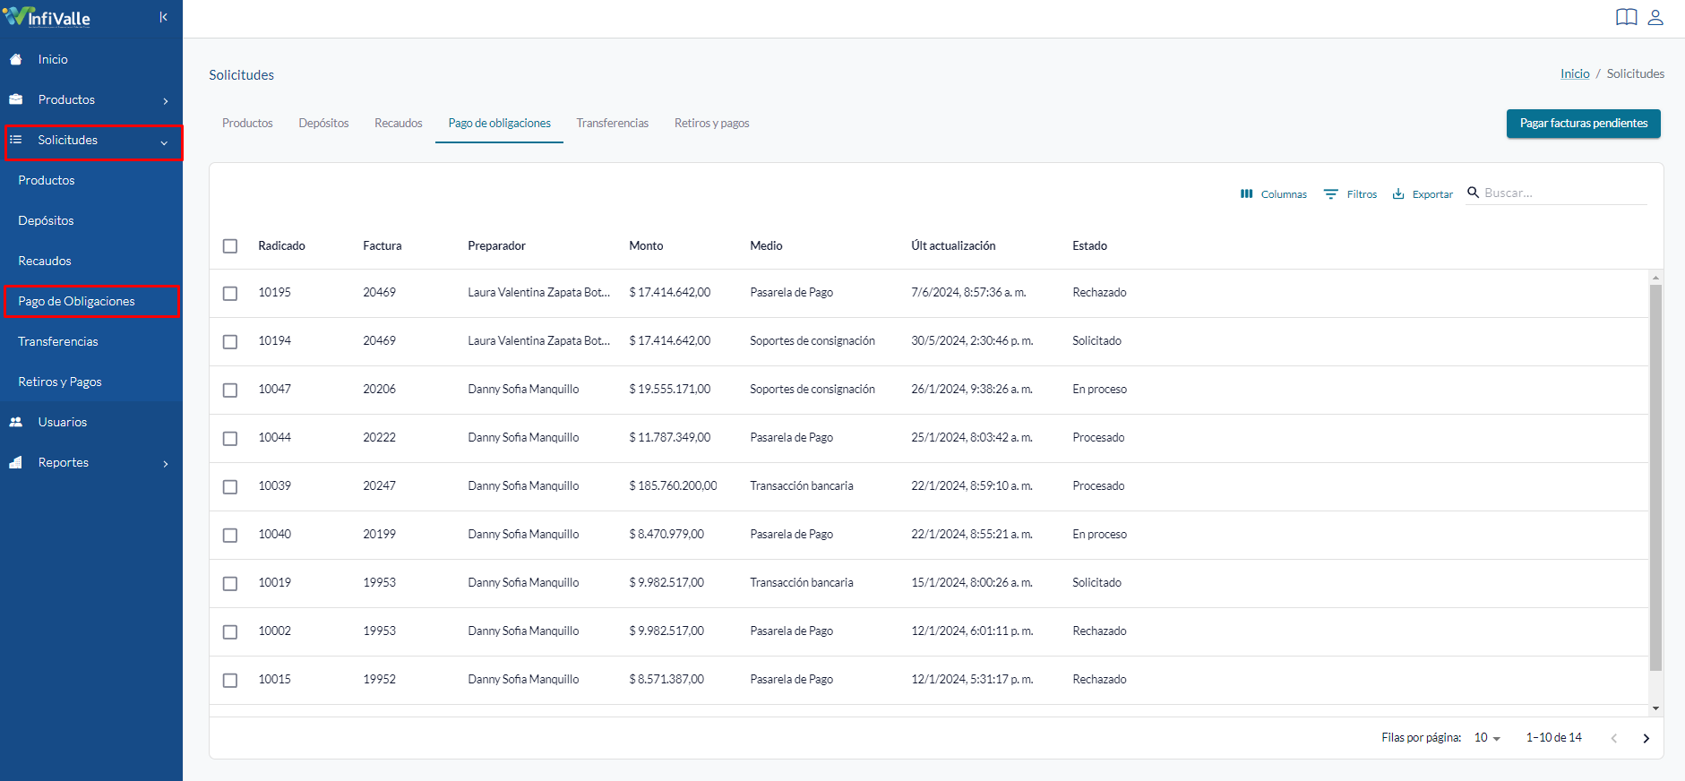Click the Reportes chart icon
1685x781 pixels.
pos(16,462)
